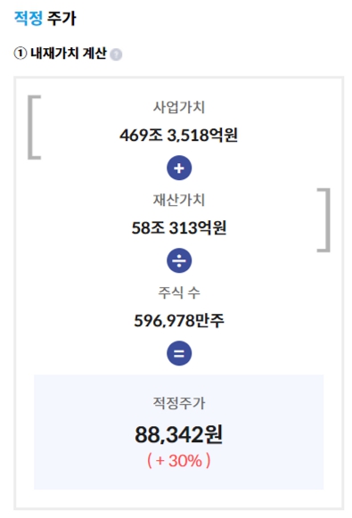Click the help icon beside 내재가치 계산
This screenshot has width=352, height=518.
(116, 54)
